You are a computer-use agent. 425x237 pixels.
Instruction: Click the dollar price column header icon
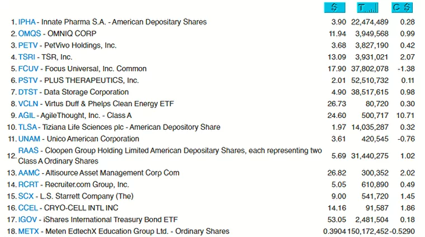coord(334,8)
